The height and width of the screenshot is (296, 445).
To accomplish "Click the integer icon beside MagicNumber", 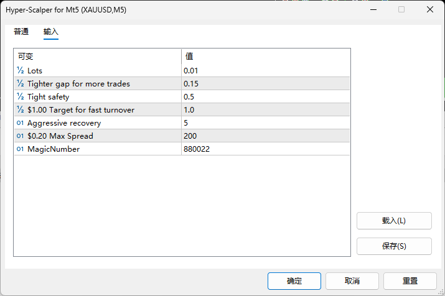I will click(x=21, y=149).
